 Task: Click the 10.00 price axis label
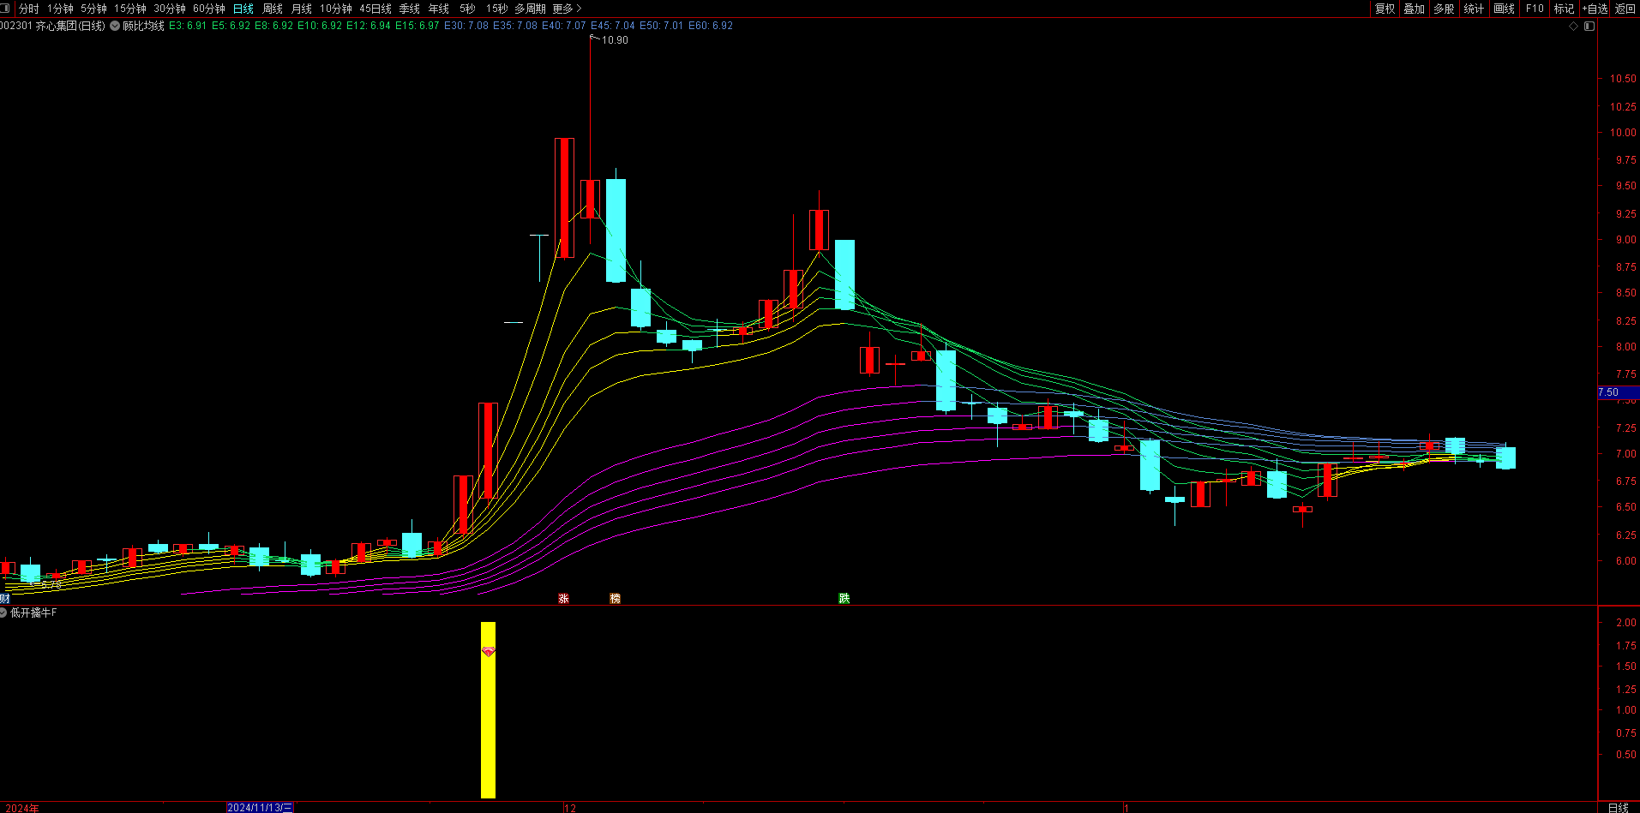pyautogui.click(x=1622, y=133)
